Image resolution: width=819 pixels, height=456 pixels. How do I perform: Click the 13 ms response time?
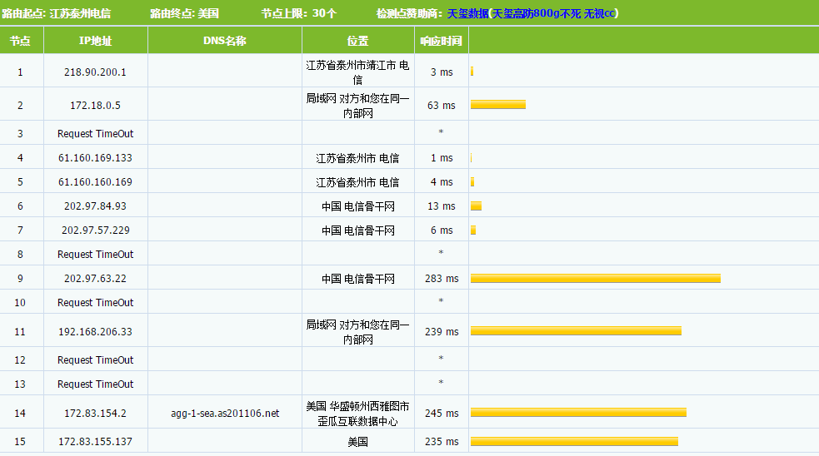coord(442,206)
